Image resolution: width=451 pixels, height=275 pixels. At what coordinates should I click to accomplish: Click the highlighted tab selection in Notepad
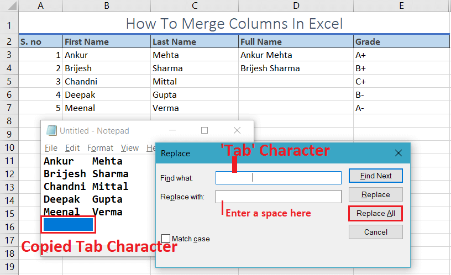(x=68, y=224)
